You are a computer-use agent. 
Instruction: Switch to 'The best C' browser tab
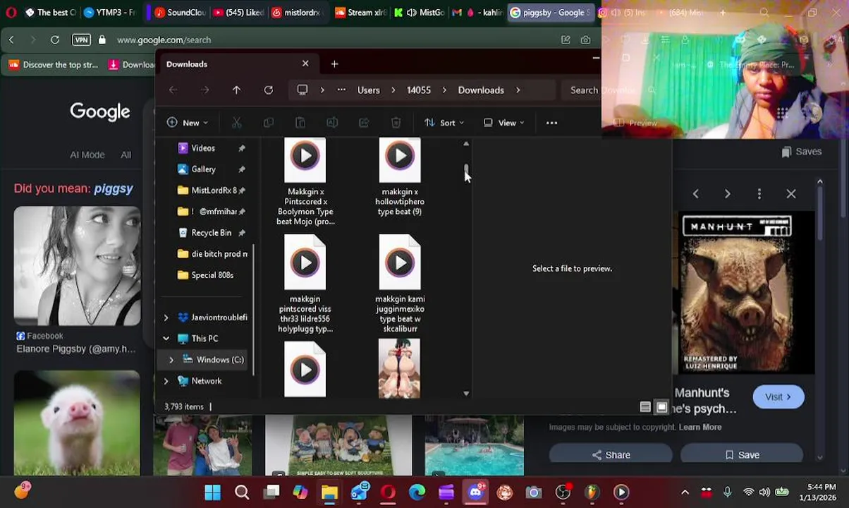pyautogui.click(x=51, y=12)
